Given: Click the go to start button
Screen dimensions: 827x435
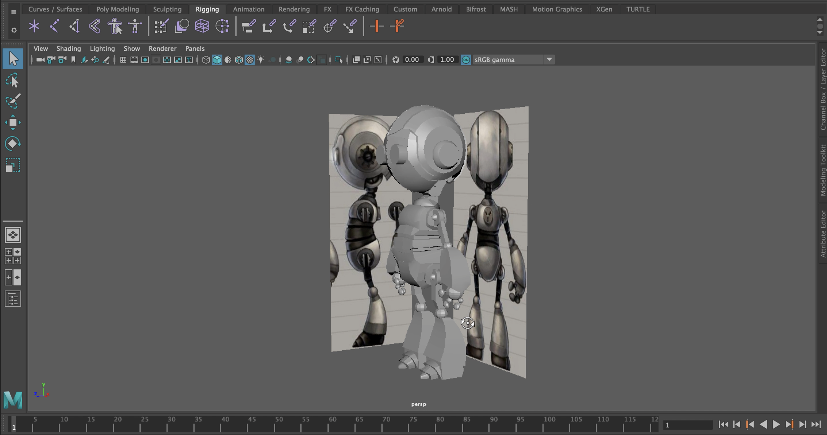Looking at the screenshot, I should point(723,424).
